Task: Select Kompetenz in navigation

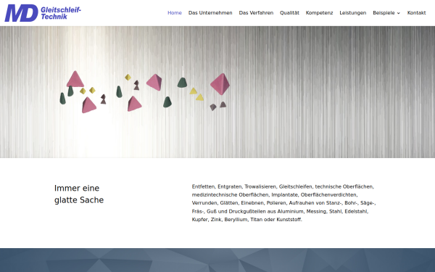Action: (319, 13)
